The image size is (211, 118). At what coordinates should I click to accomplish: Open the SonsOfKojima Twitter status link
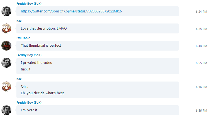coord(71,11)
